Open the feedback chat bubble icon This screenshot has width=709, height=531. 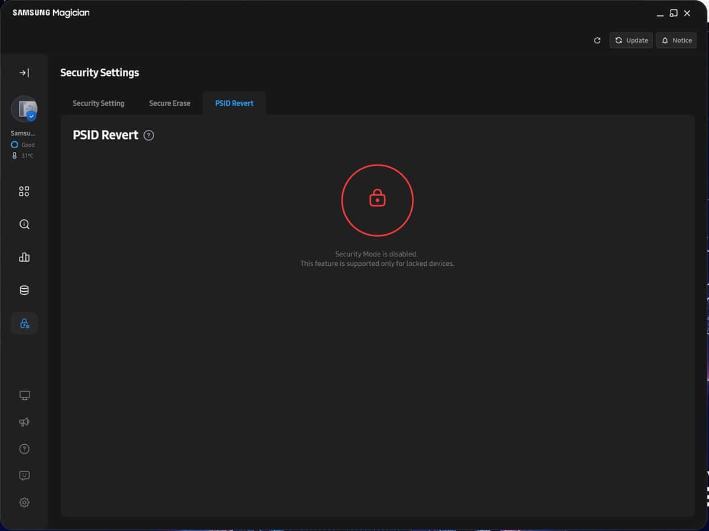24,475
